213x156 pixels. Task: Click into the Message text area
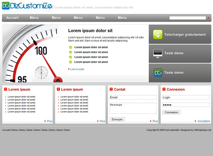pos(133,108)
